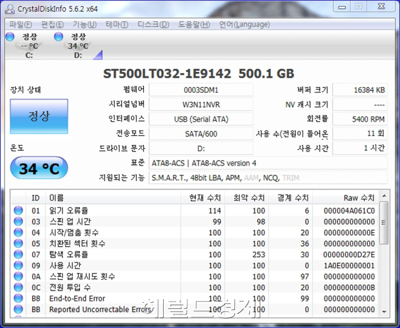Open the 편집(E) menu
Screen dimensions: 400x328
[x=52, y=25]
